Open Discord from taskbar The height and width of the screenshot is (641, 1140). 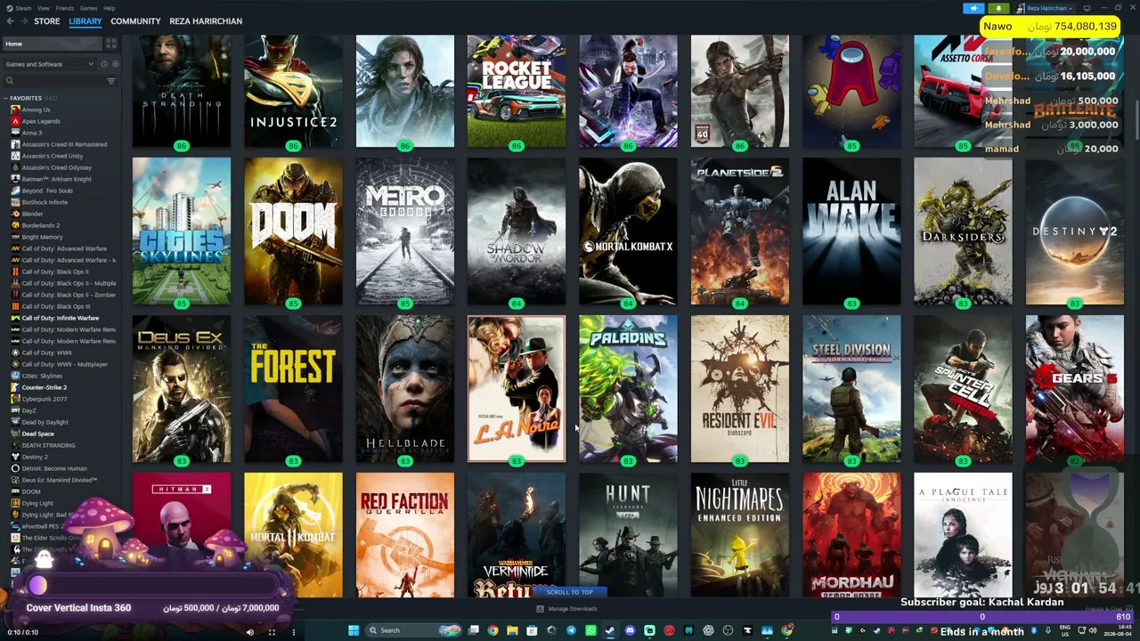[x=630, y=630]
